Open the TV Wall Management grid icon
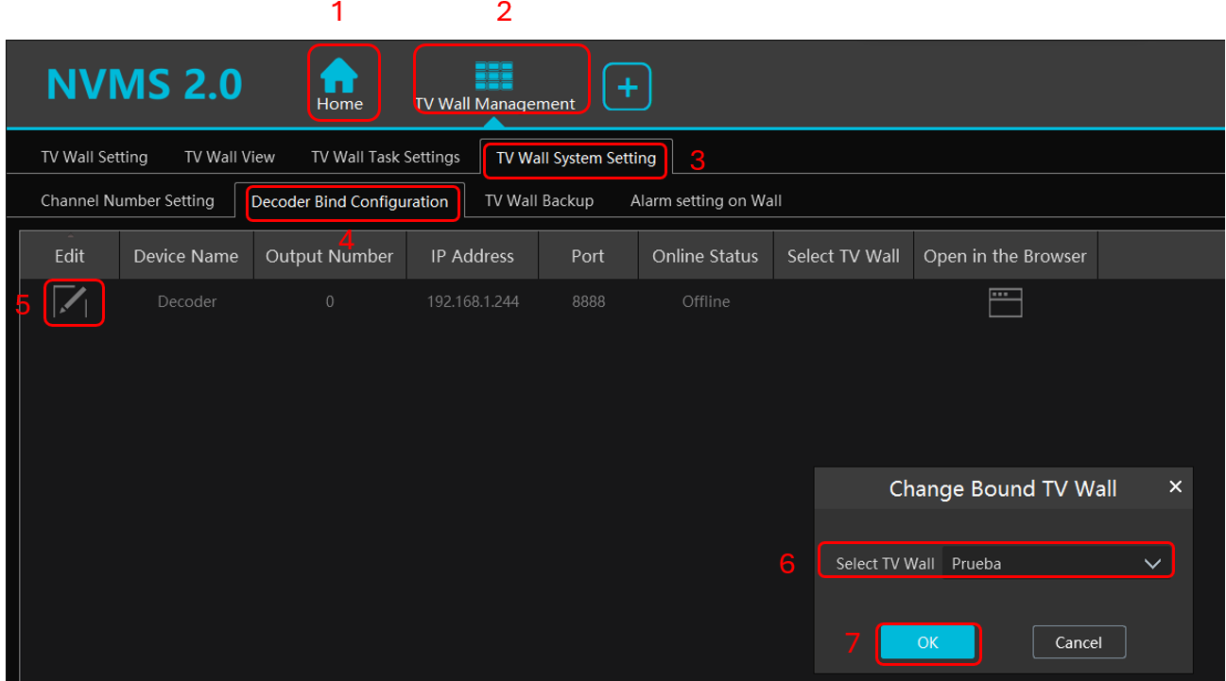 point(493,76)
